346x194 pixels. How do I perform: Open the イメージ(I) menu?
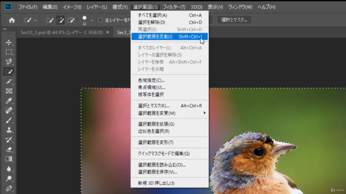[x=72, y=7]
